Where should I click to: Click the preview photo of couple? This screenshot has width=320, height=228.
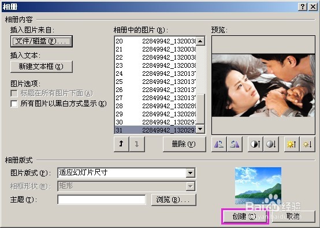click(x=263, y=85)
